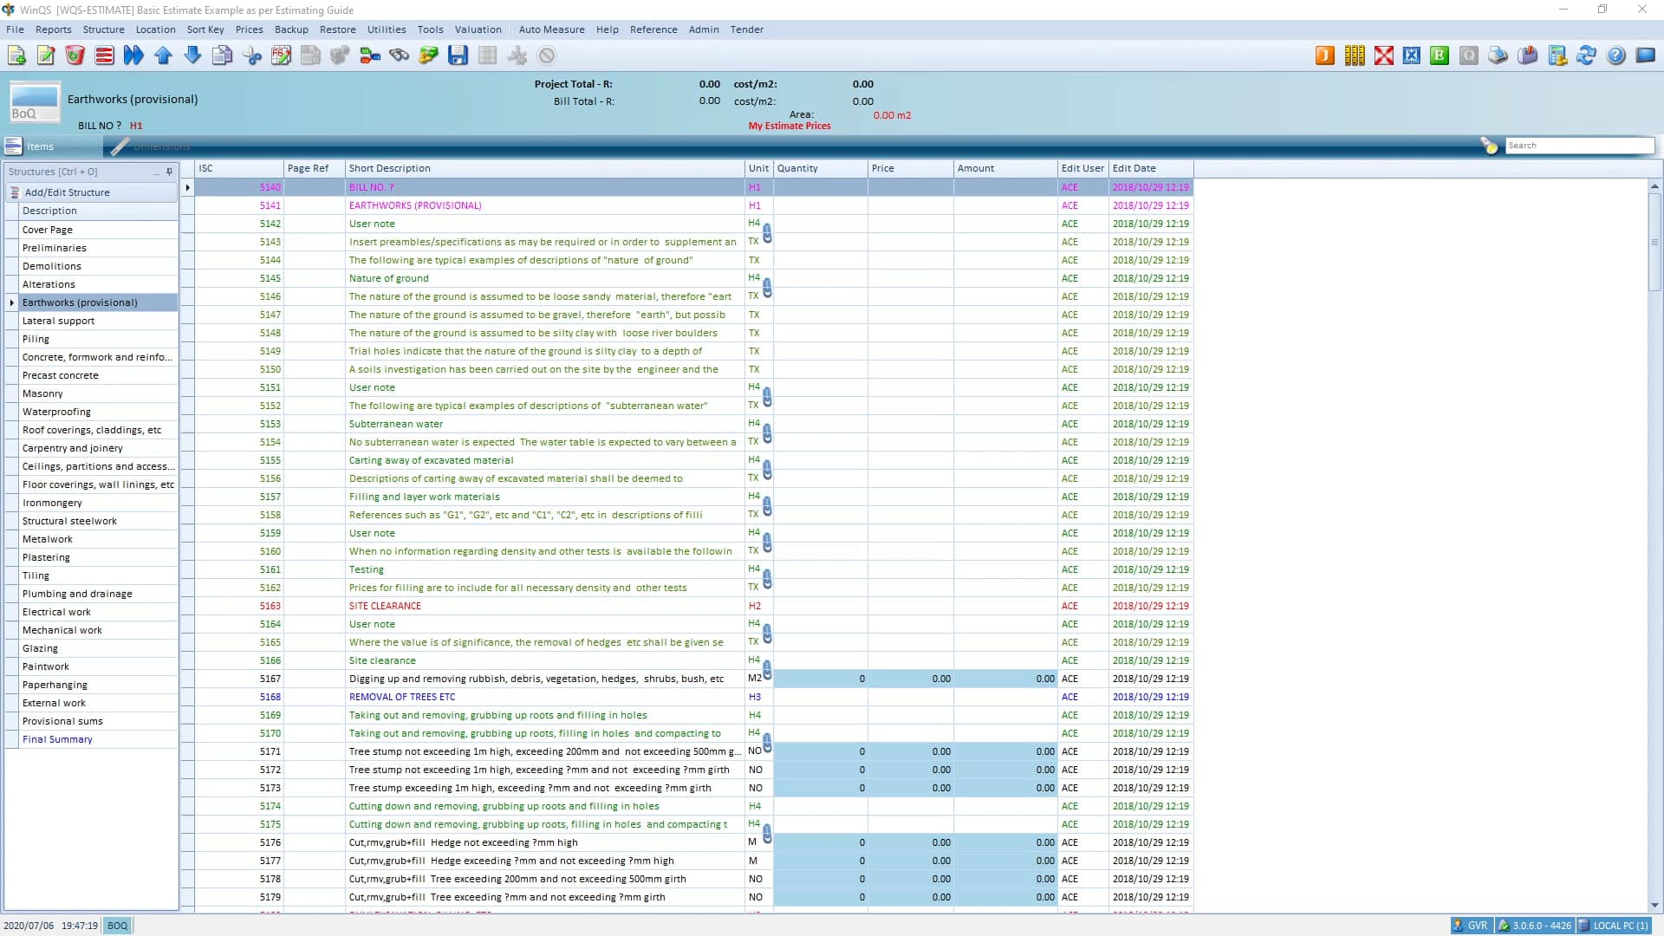Image resolution: width=1664 pixels, height=936 pixels.
Task: Open the measurement tool with the rulers icon
Action: [x=1354, y=55]
